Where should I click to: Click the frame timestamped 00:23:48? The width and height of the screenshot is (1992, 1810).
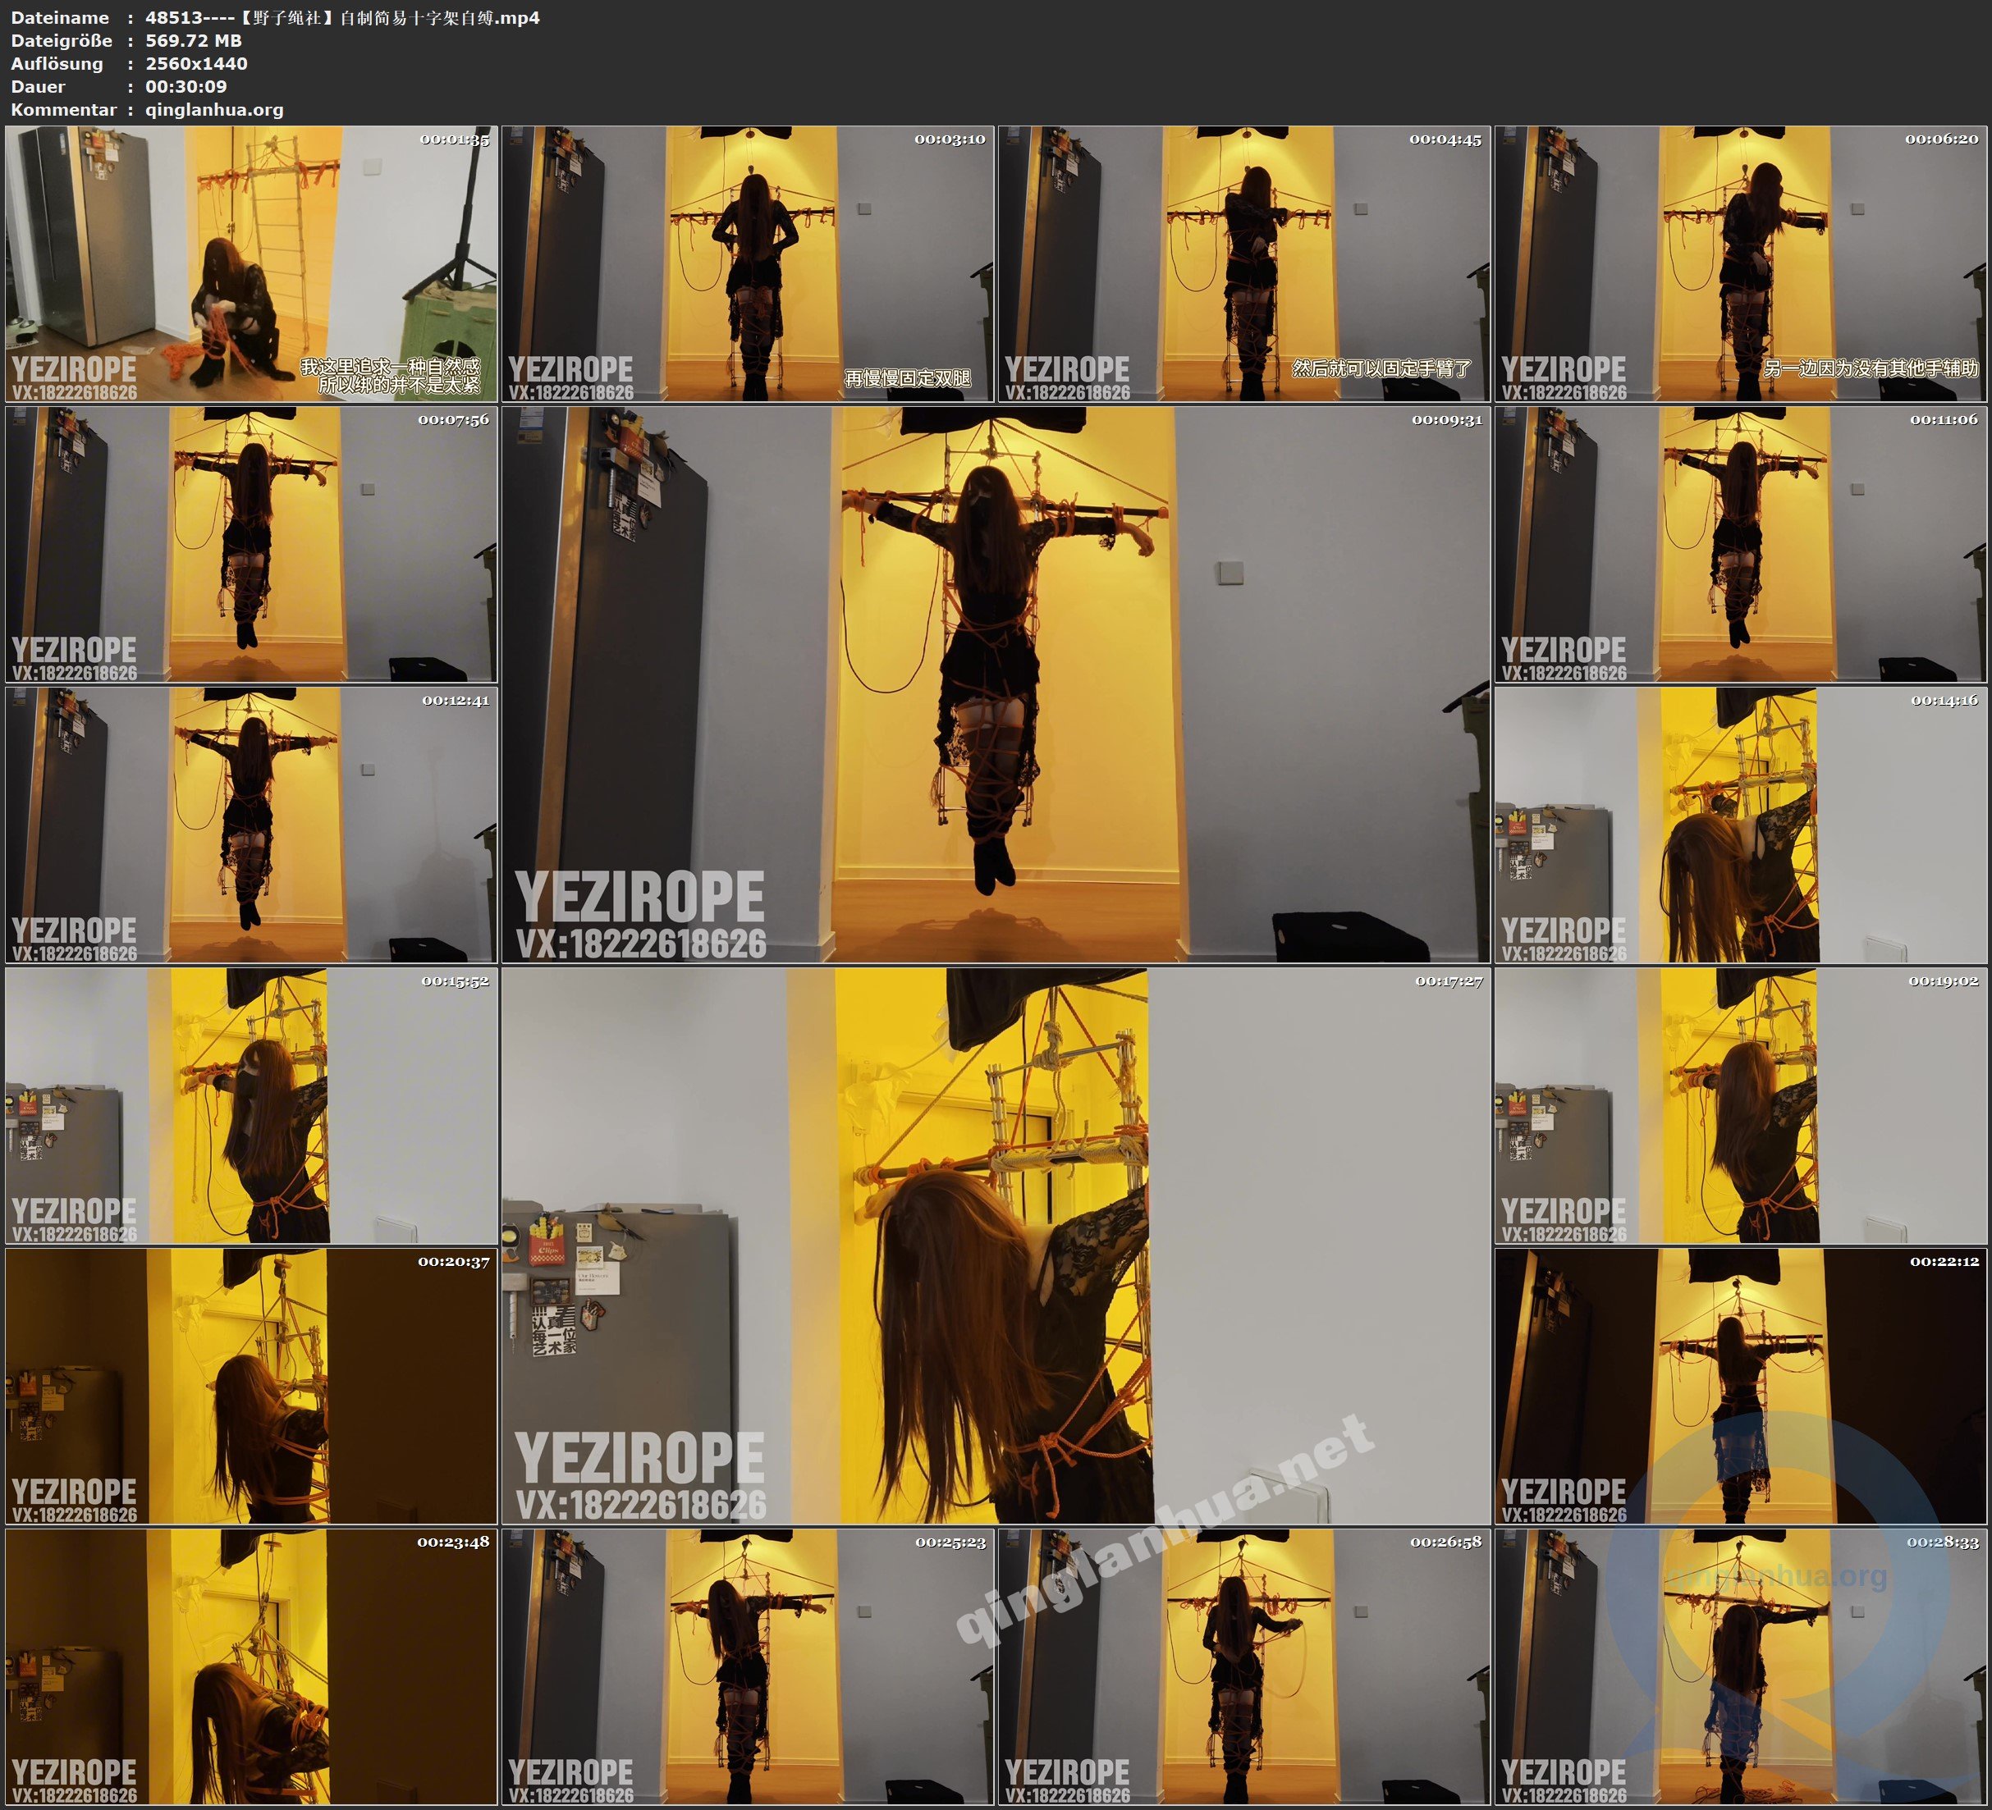(251, 1666)
